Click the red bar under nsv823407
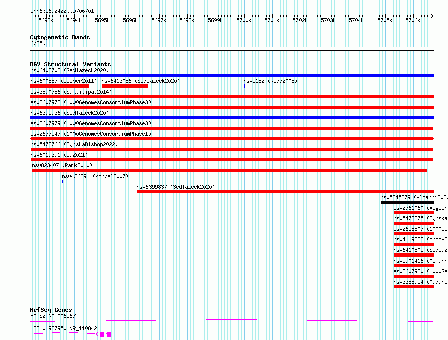The width and height of the screenshot is (448, 340). pos(230,171)
